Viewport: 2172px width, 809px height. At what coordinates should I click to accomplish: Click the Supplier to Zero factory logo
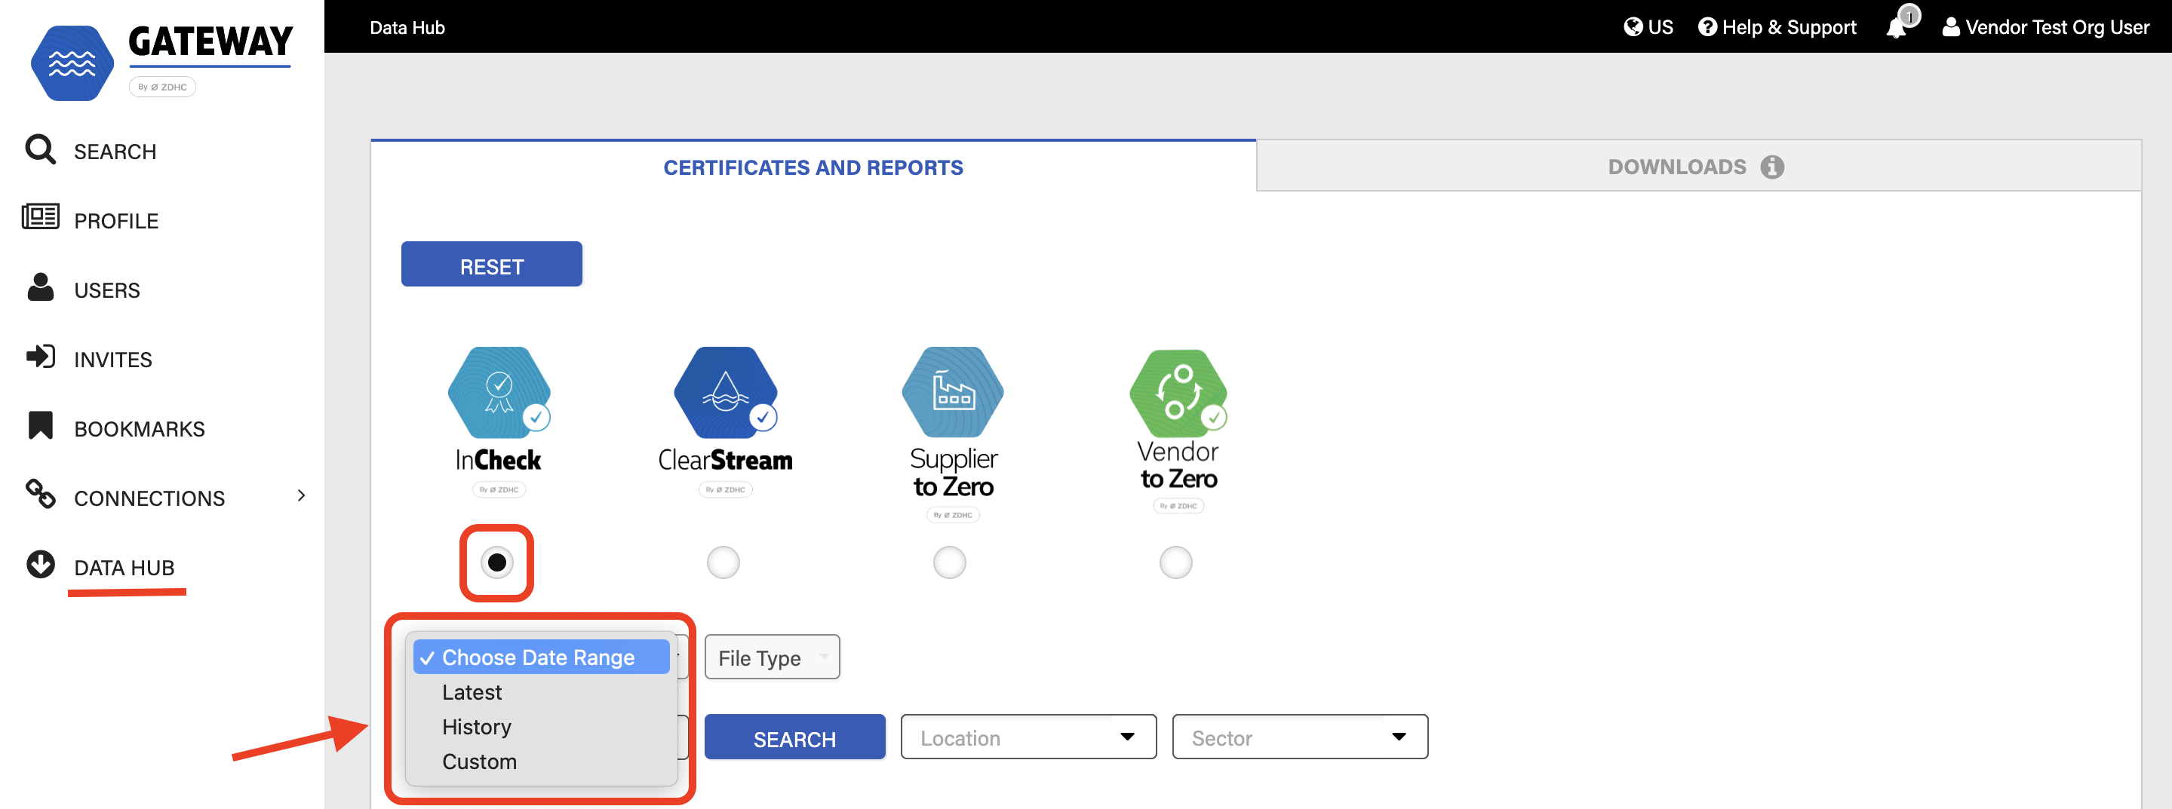(x=953, y=393)
